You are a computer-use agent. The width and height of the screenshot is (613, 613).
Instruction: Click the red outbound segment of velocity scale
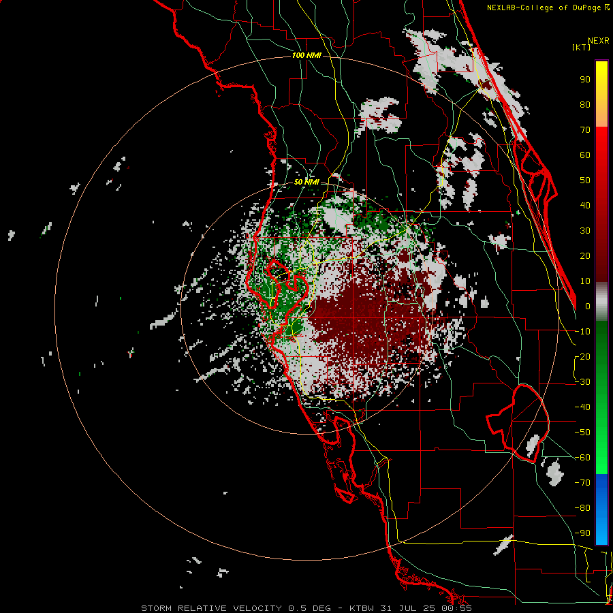[x=601, y=204]
